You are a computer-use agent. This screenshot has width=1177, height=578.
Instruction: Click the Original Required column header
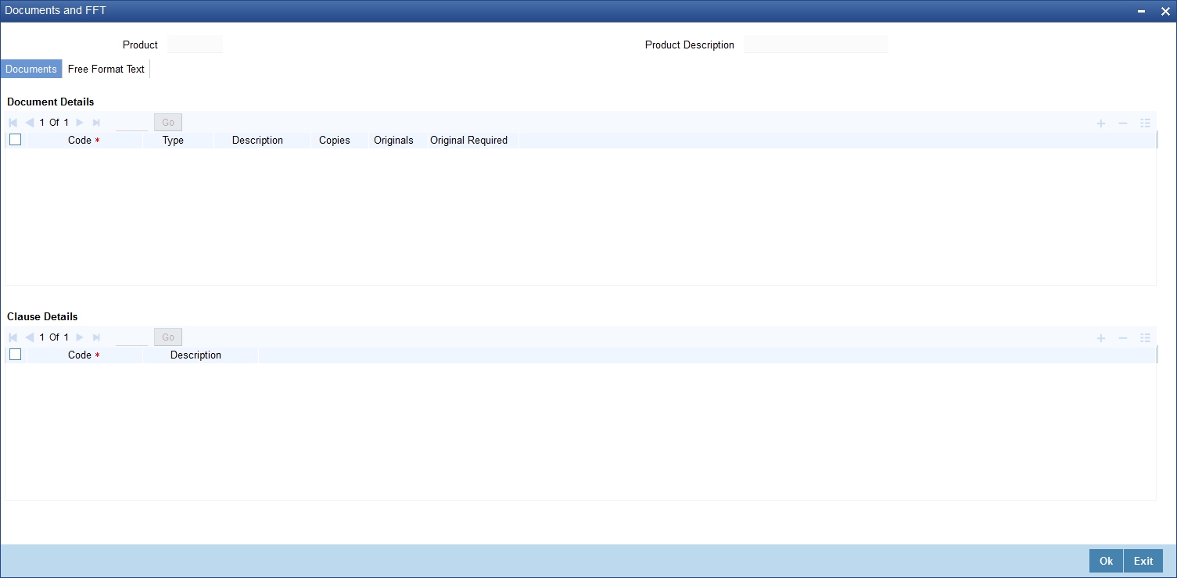[x=468, y=141]
